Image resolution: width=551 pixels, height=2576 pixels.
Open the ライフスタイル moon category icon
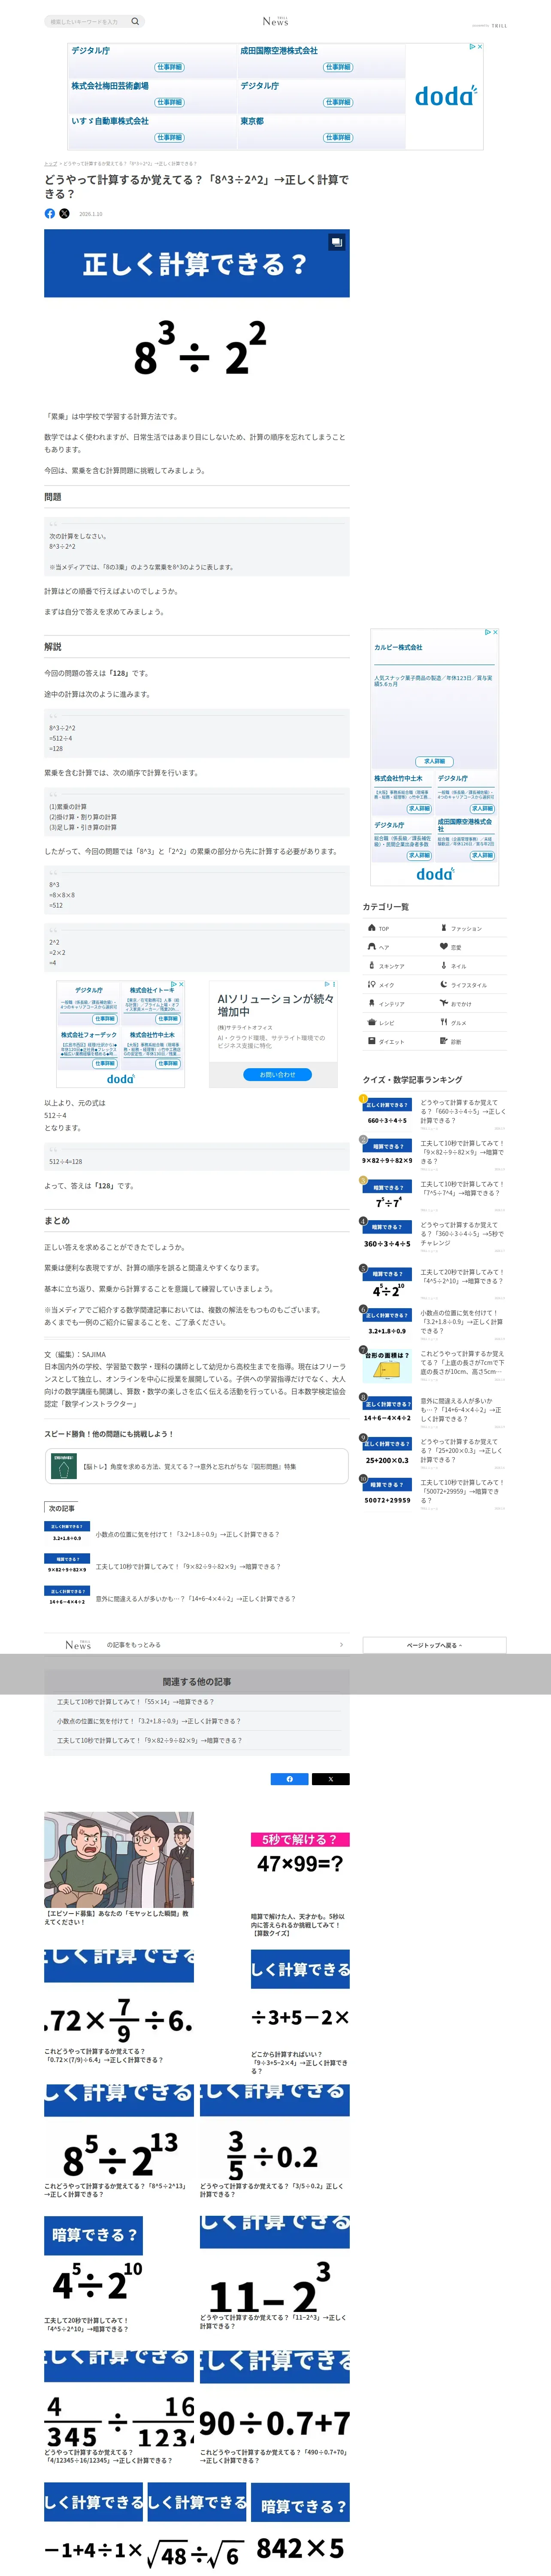(x=444, y=984)
